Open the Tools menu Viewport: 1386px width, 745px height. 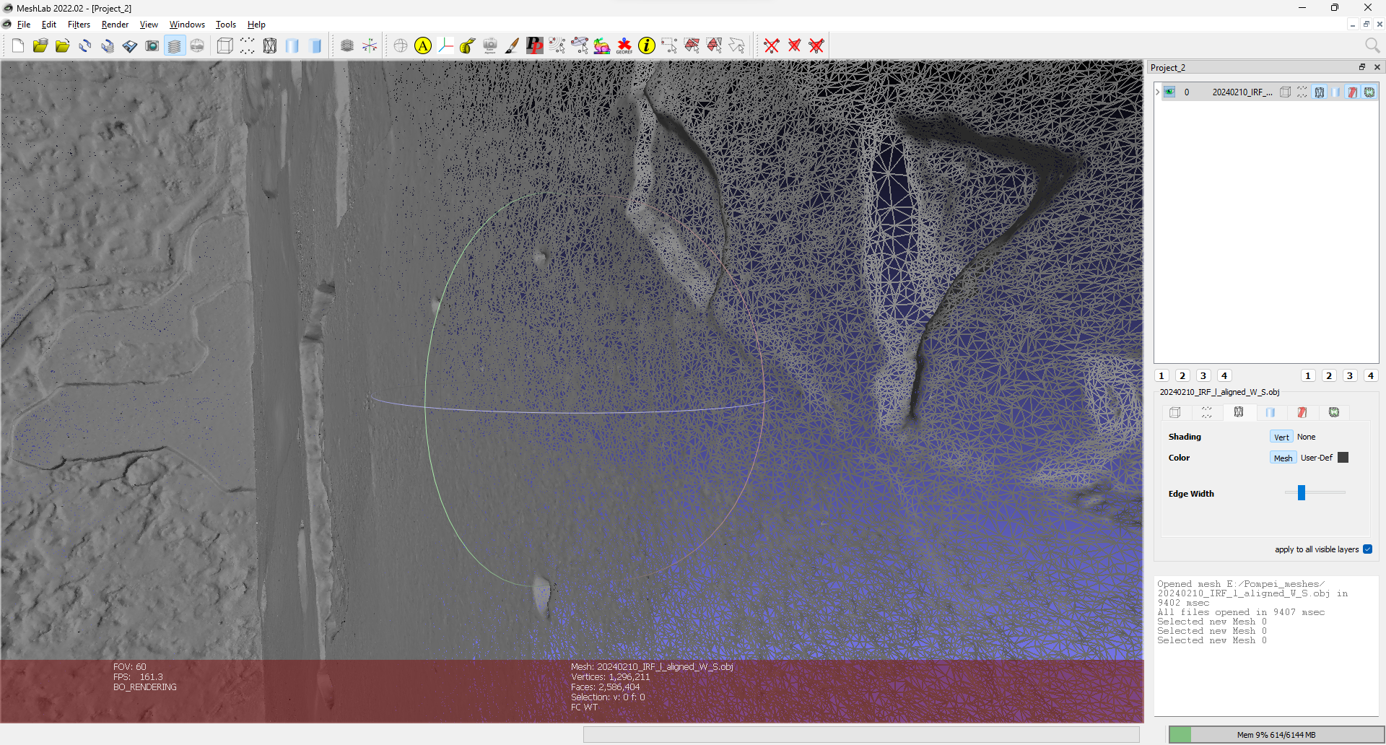(226, 25)
